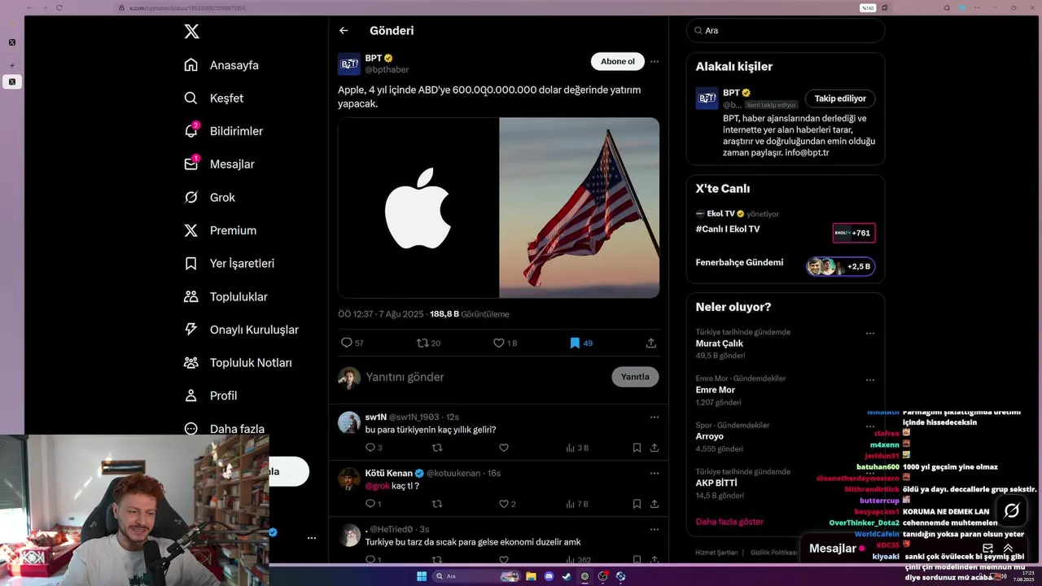Open Topluluk Notları page

coord(239,362)
